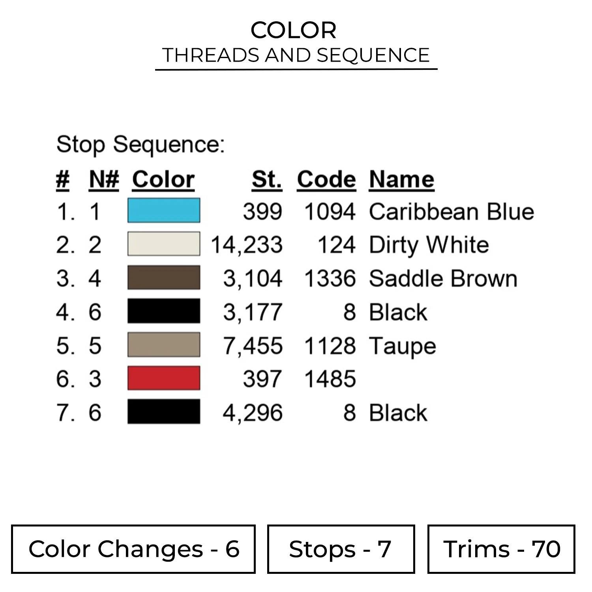Pick the Saddle Brown color swatch
592x592 pixels.
pos(163,278)
